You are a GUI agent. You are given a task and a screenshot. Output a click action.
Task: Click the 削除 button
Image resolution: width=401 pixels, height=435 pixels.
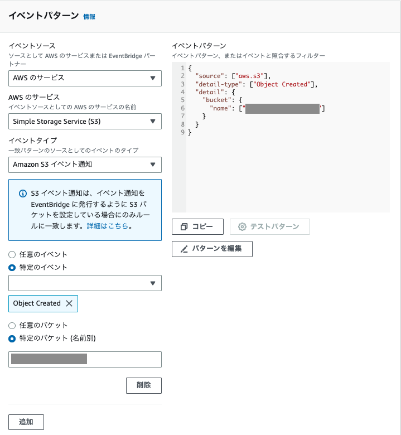[144, 385]
